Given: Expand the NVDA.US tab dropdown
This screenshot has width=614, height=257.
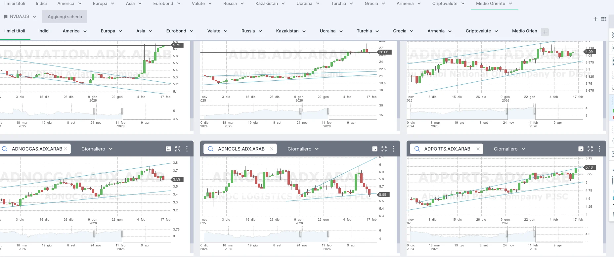Looking at the screenshot, I should 34,17.
